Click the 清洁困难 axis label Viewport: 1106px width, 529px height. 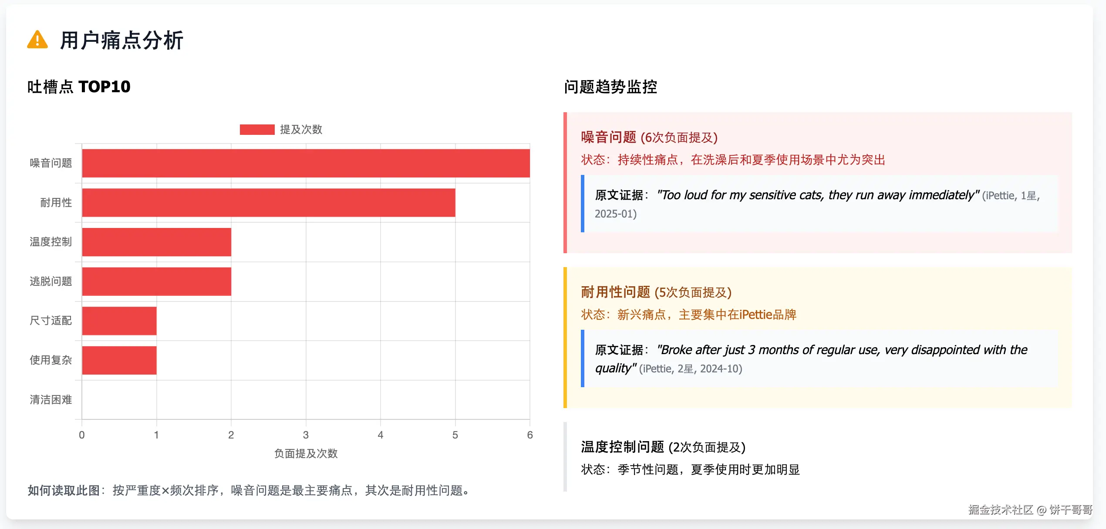(51, 400)
